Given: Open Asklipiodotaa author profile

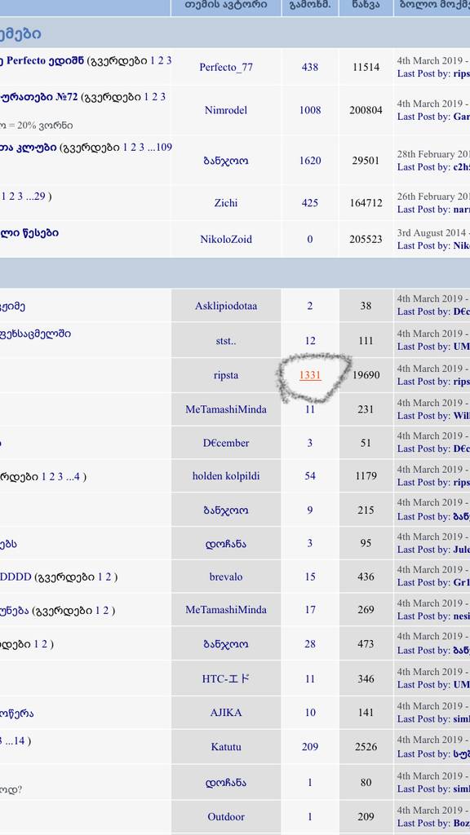Looking at the screenshot, I should 226,306.
